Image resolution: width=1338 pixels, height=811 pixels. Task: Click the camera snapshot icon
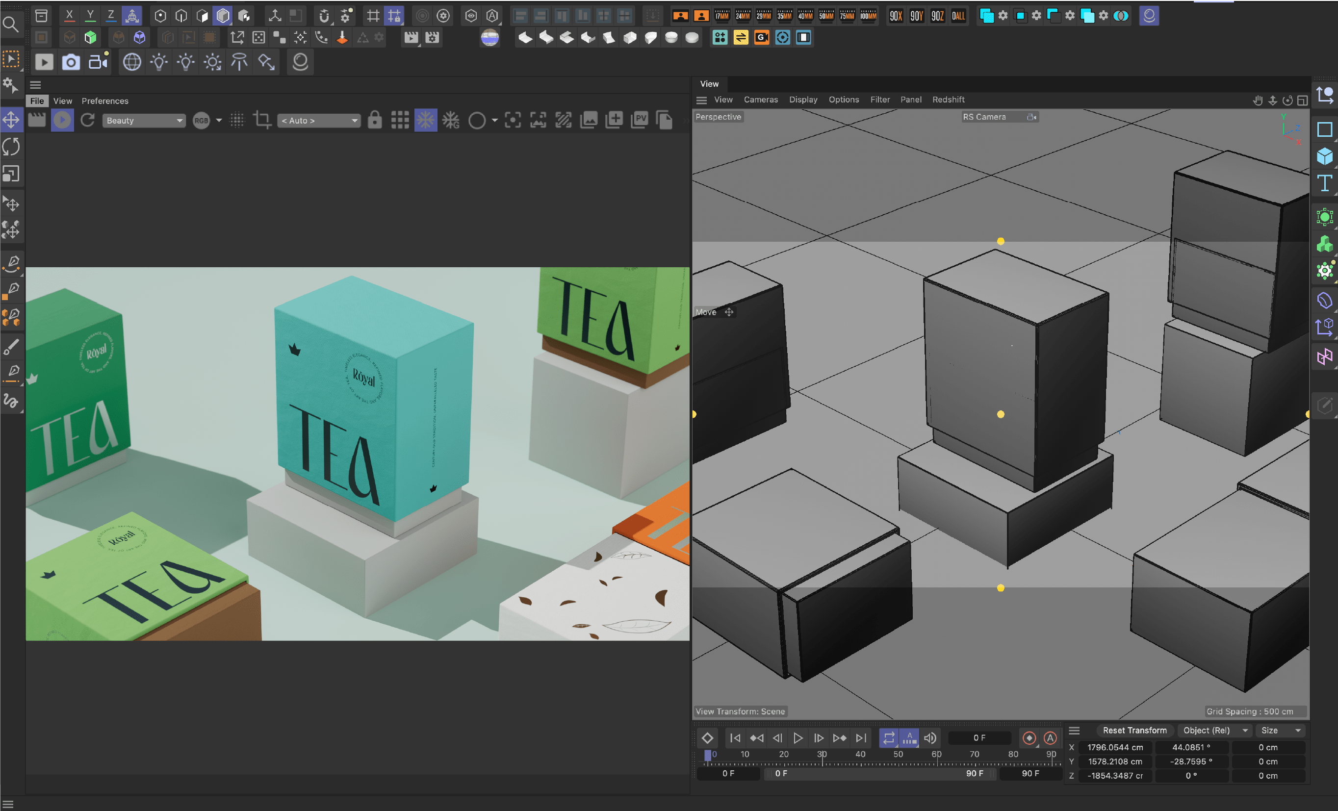tap(71, 62)
